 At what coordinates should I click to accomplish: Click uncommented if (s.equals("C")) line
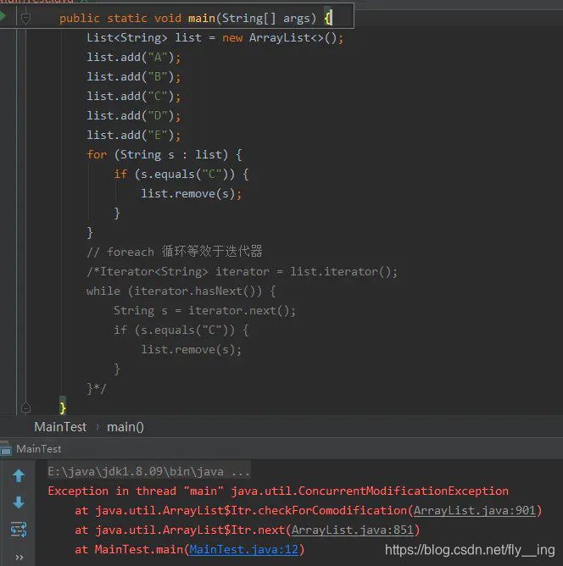(181, 174)
